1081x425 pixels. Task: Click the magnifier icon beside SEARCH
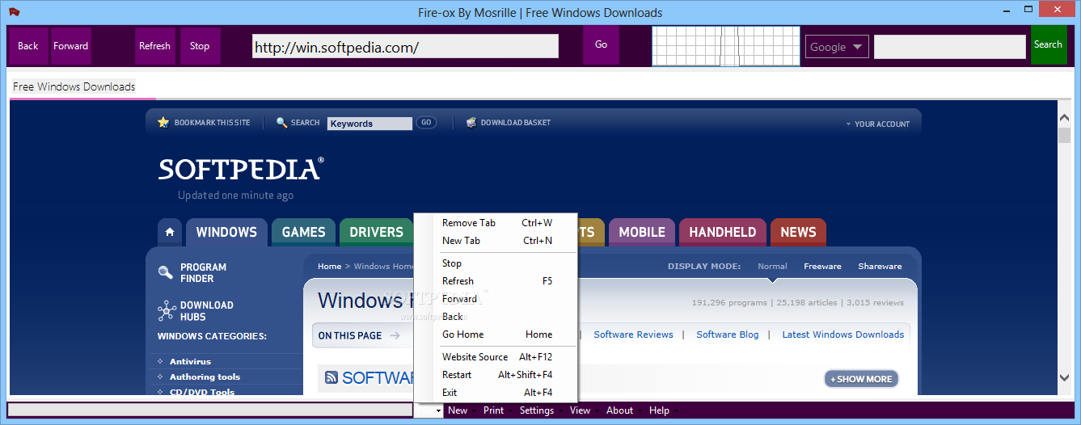tap(282, 123)
